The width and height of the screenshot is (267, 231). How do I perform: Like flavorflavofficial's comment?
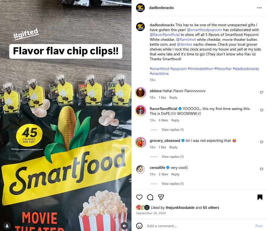click(262, 110)
